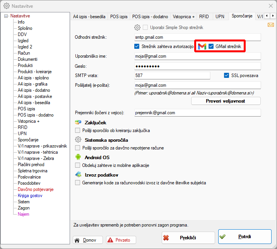Click the Gmail logo icon
This screenshot has width=277, height=249.
pyautogui.click(x=202, y=46)
